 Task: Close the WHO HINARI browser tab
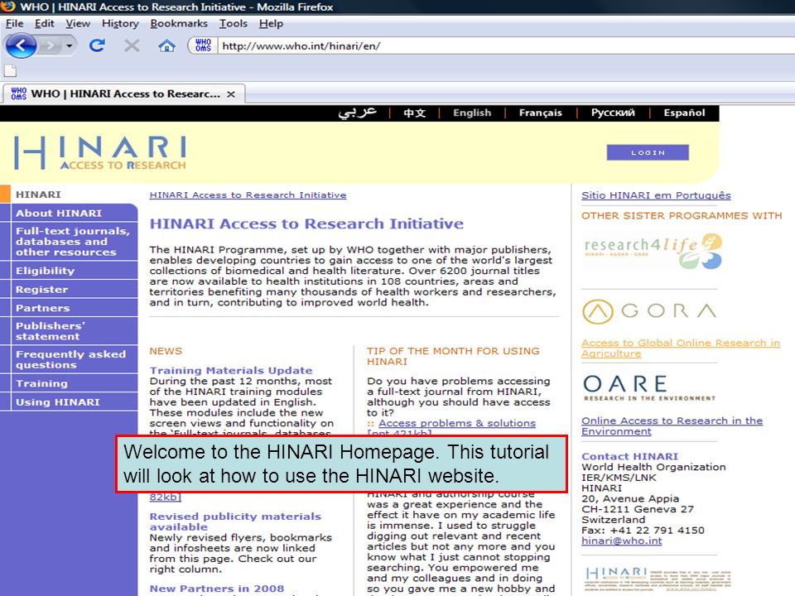pos(231,94)
